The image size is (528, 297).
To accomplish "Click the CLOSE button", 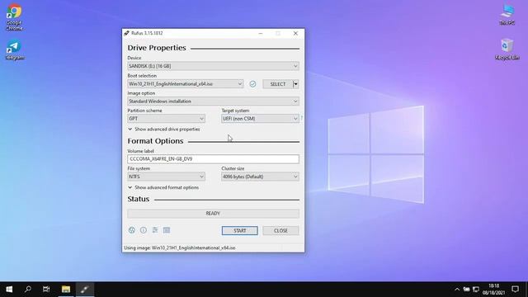I will (280, 231).
